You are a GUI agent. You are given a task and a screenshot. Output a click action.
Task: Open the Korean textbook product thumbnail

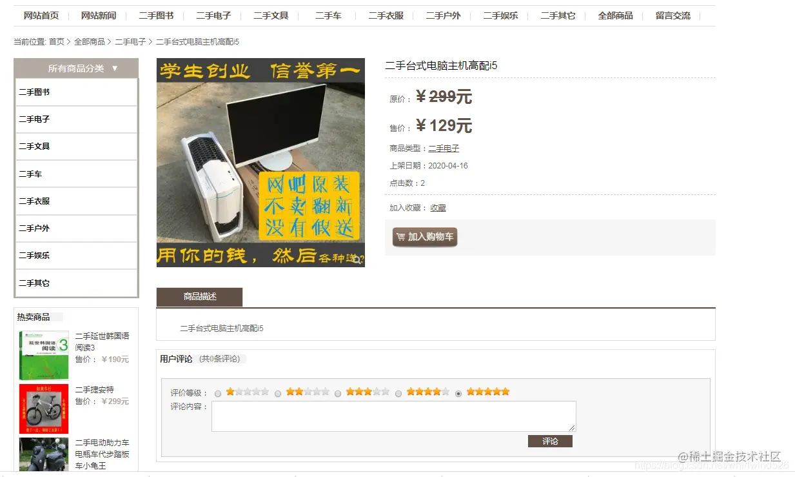[44, 355]
